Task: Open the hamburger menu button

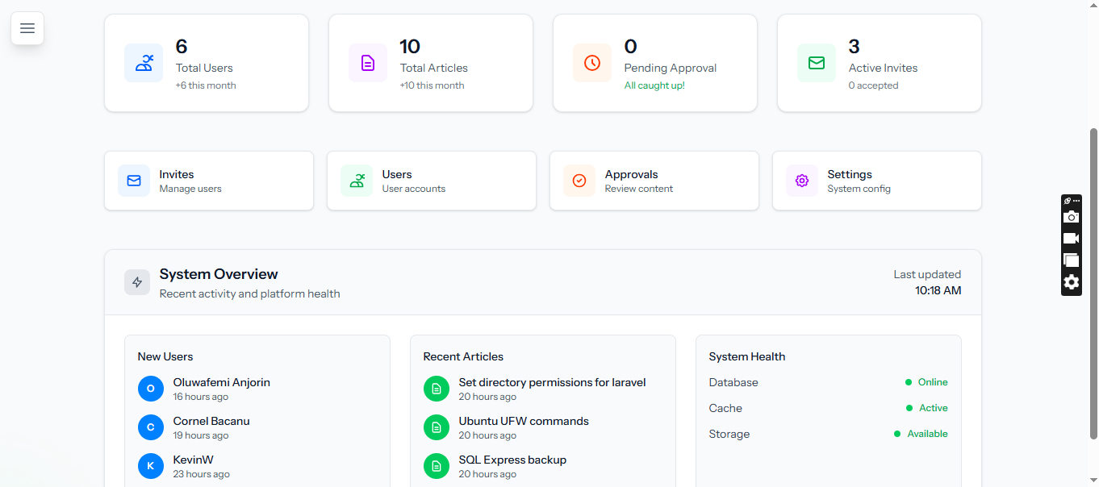Action: [27, 28]
